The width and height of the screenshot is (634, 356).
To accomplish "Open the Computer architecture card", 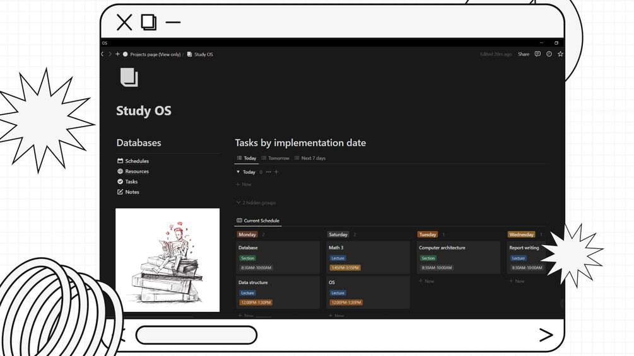I will coord(458,257).
